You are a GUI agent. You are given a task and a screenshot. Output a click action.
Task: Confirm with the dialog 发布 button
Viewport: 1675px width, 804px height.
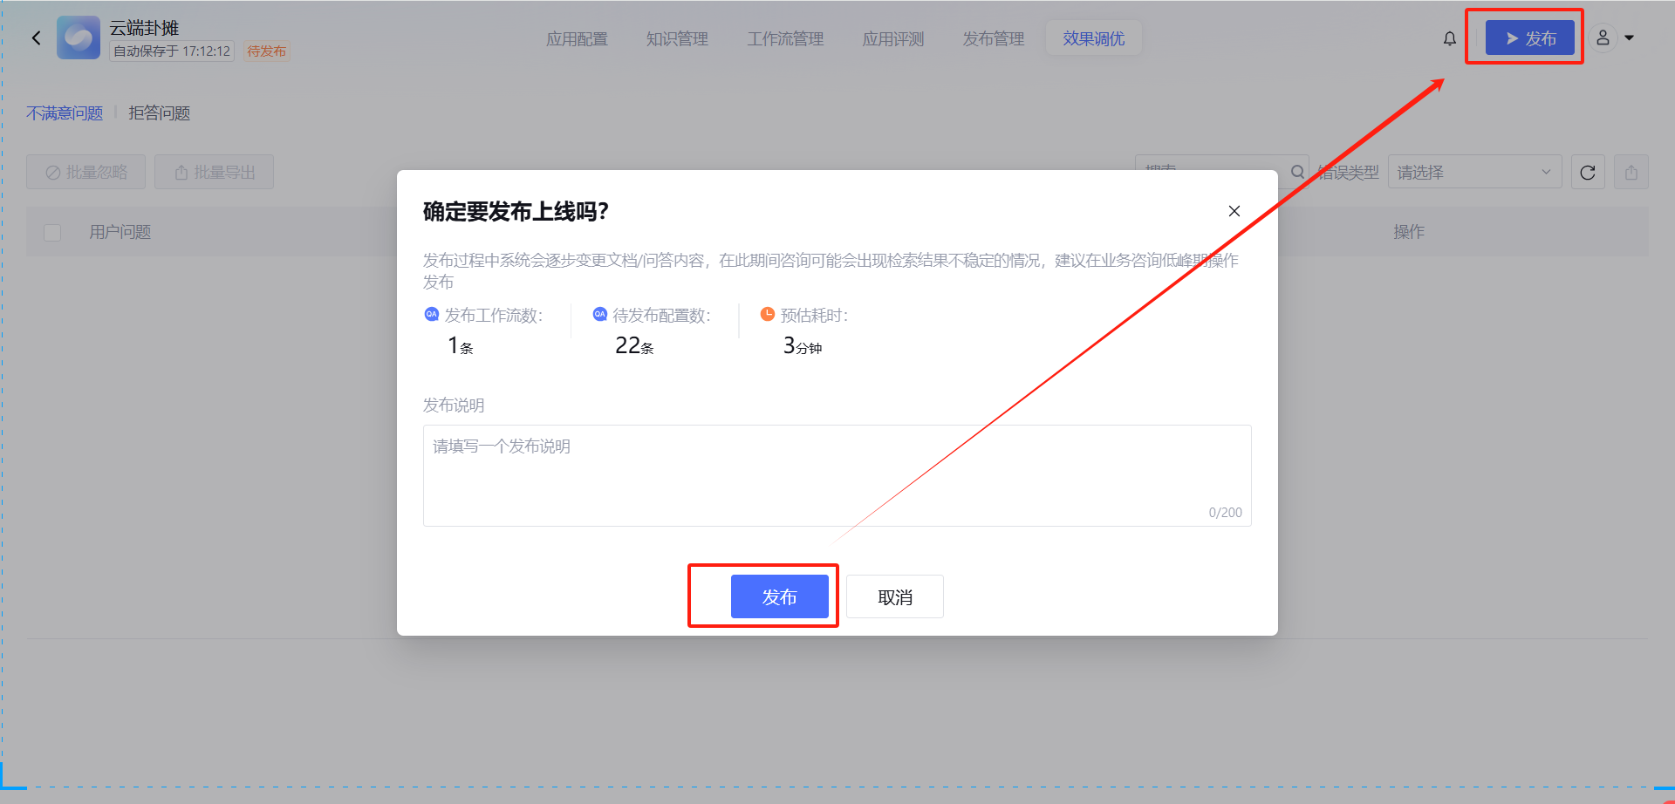pyautogui.click(x=780, y=596)
